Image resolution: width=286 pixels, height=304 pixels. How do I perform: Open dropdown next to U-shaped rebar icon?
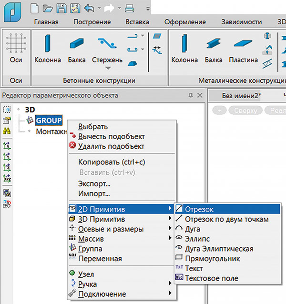tap(143, 50)
